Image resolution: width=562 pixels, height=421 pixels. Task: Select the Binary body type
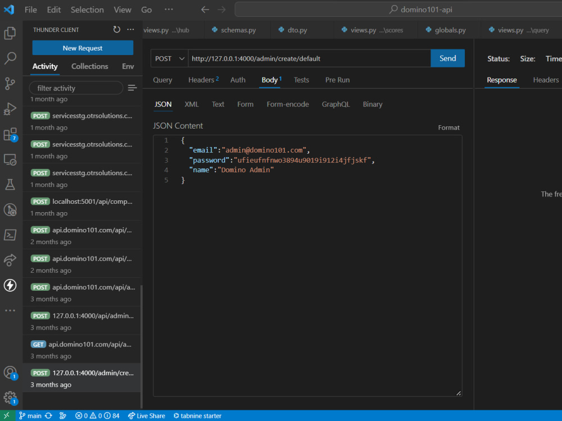(x=373, y=104)
